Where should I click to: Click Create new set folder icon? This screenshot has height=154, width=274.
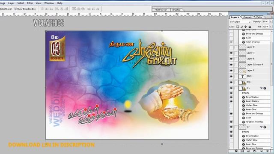coord(248,151)
